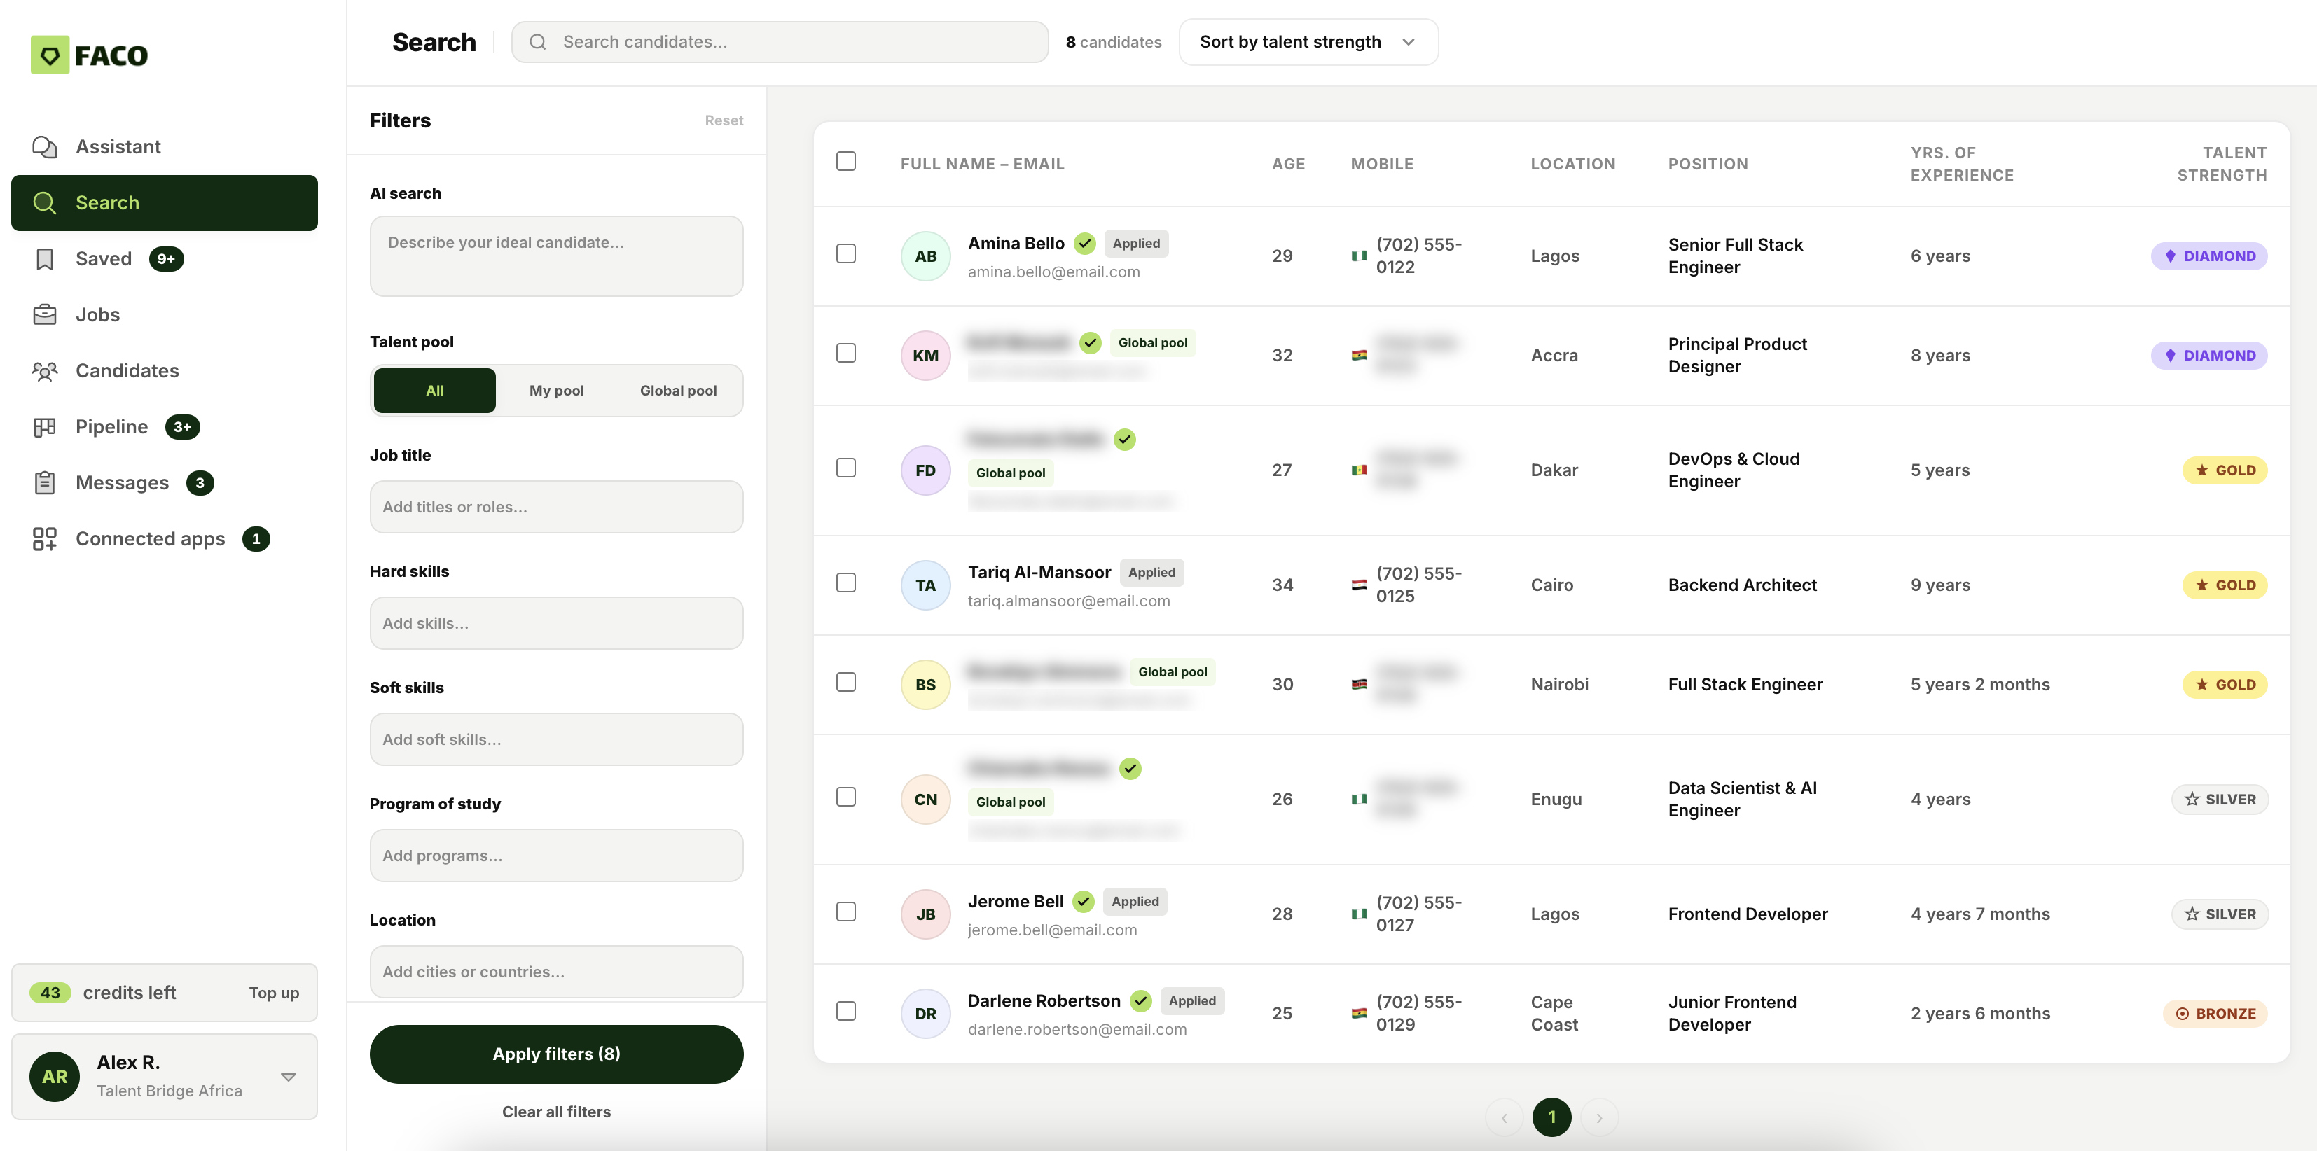Click the GOLD badge on Cairo row
Viewport: 2317px width, 1151px height.
2225,585
